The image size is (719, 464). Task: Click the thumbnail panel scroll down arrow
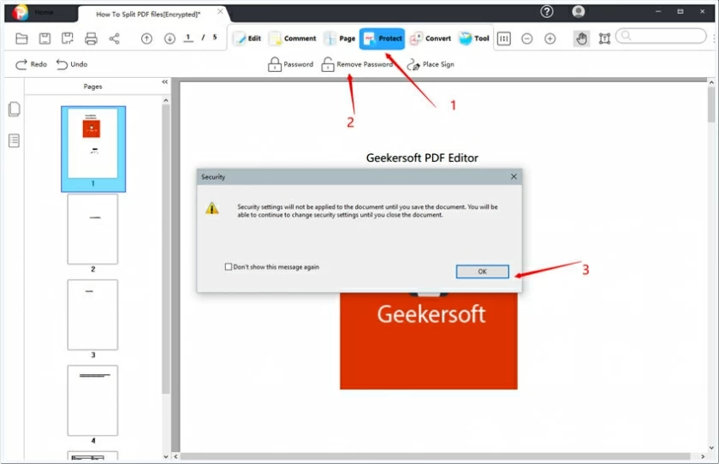166,456
